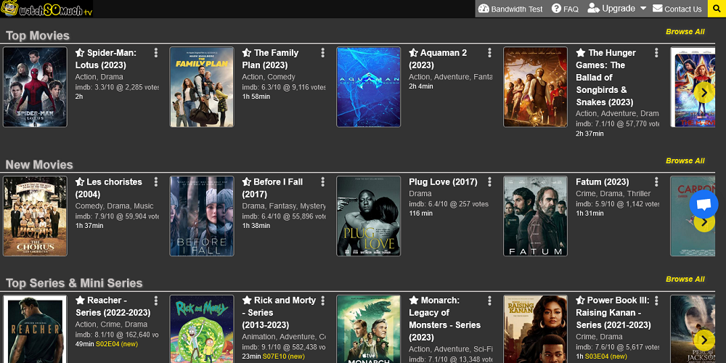Click Reacher's S02E04 (new) episode label
This screenshot has height=363, width=726.
[x=117, y=344]
